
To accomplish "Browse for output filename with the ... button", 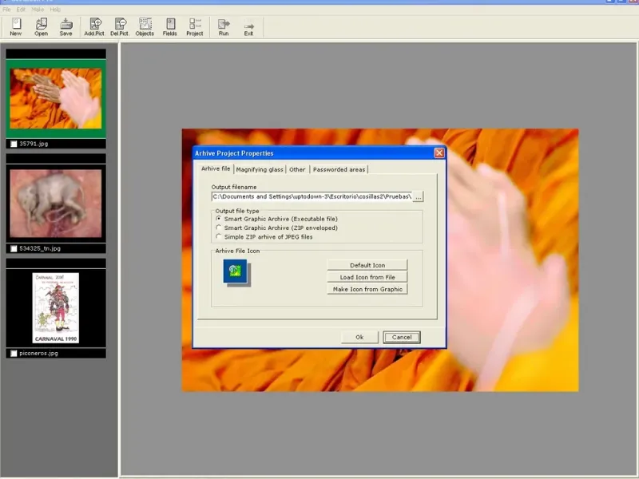I will (418, 196).
